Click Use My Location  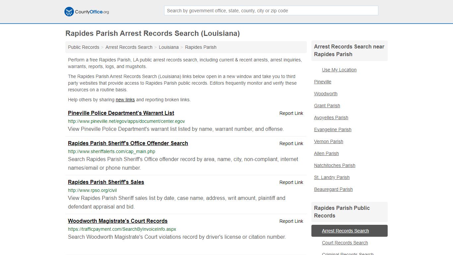tap(339, 70)
